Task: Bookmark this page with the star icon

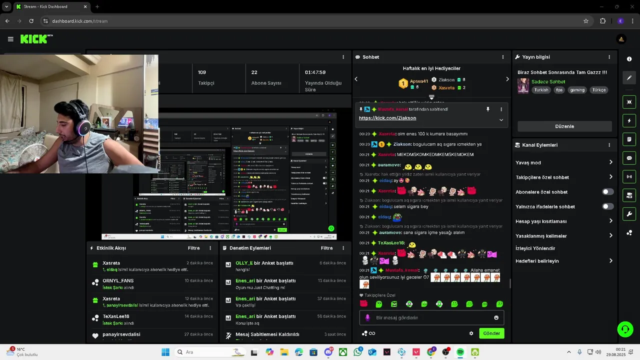Action: coord(585,21)
